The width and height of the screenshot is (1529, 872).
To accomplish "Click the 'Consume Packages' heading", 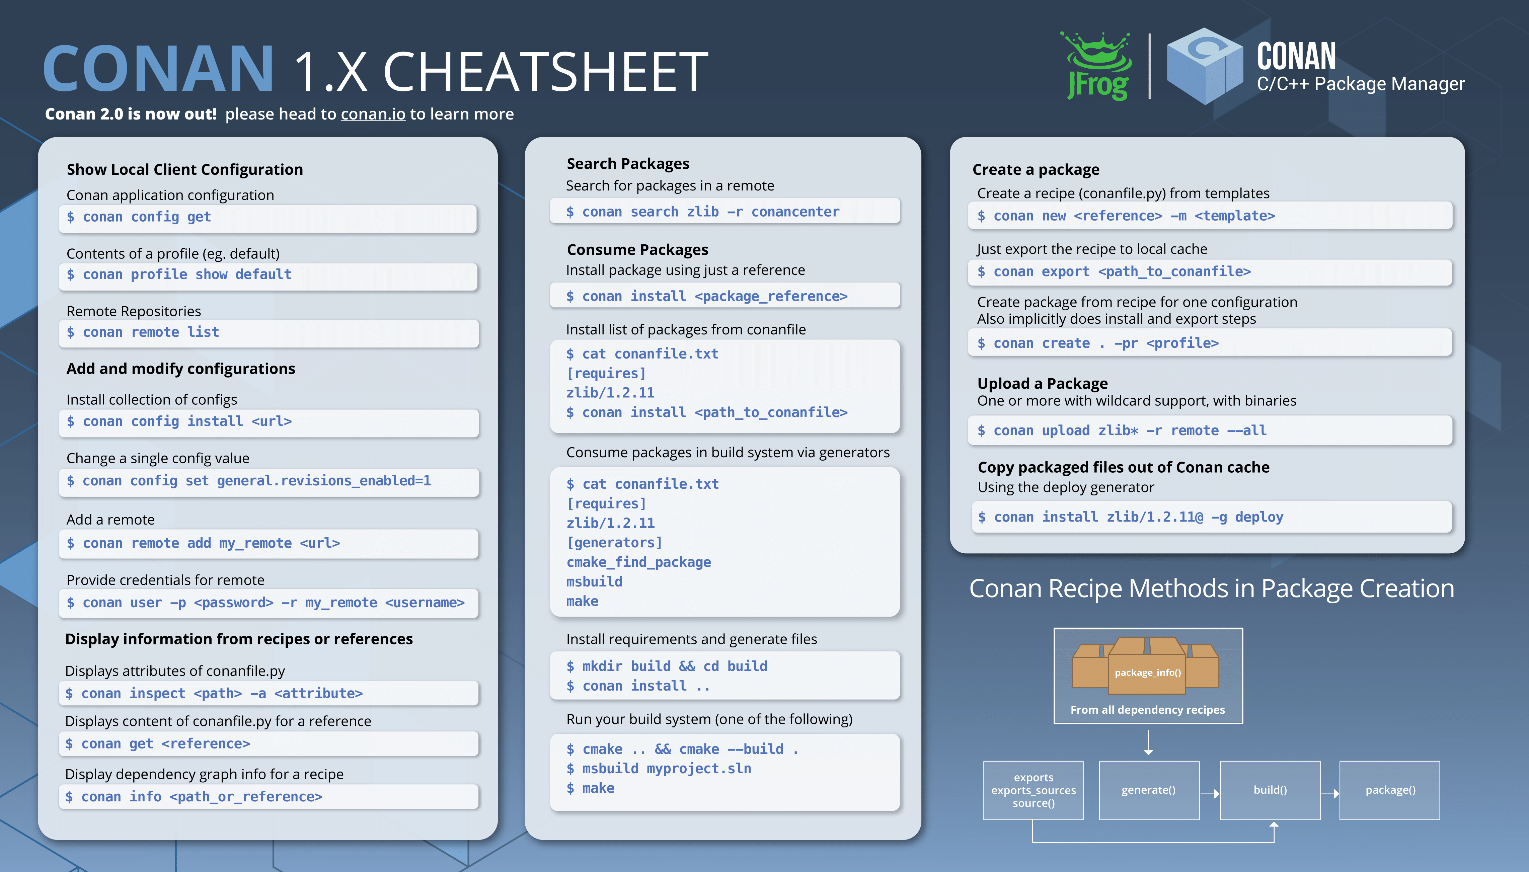I will [637, 250].
